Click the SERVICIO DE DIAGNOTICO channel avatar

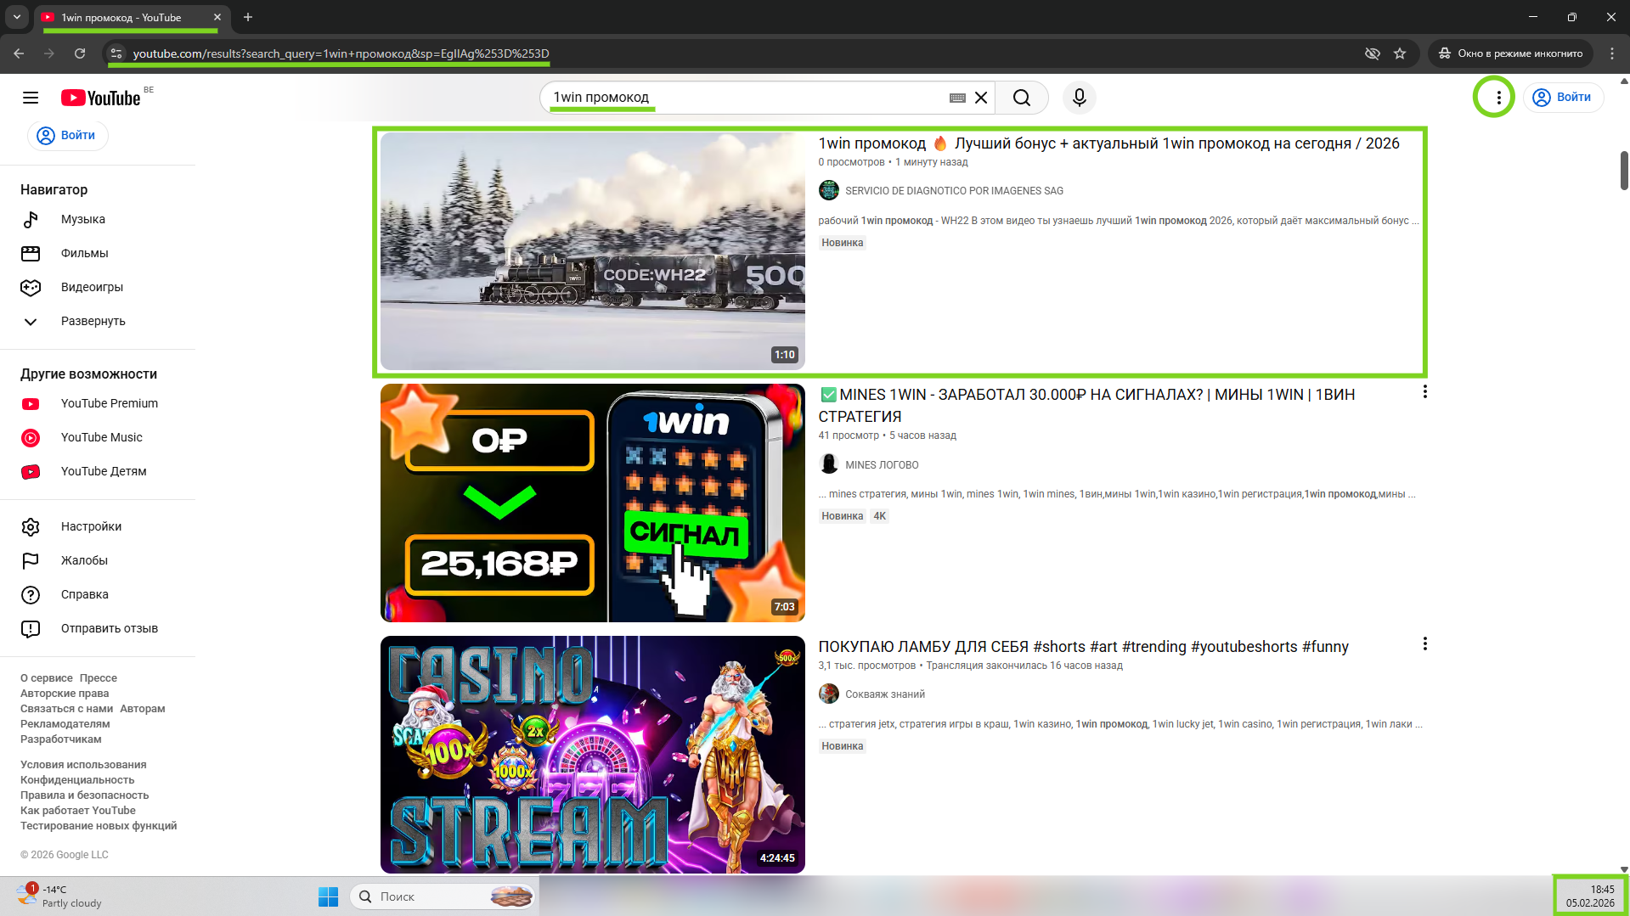(x=829, y=191)
